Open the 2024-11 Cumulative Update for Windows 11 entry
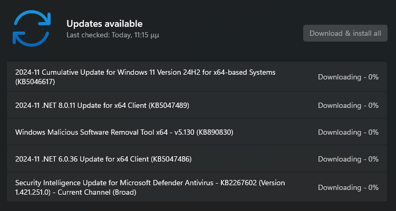 coord(197,77)
